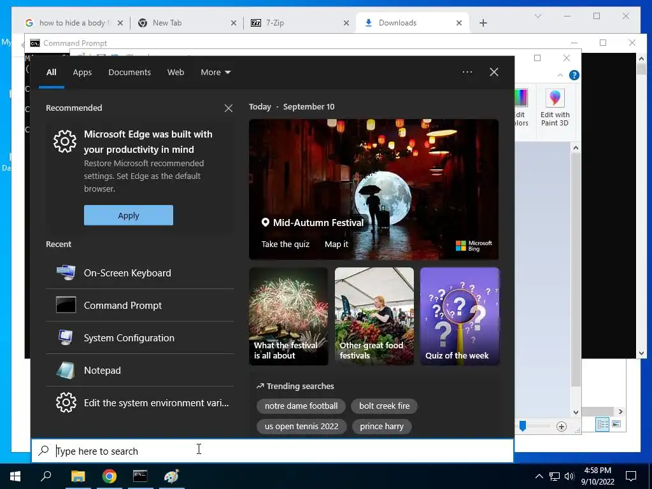Image resolution: width=652 pixels, height=489 pixels.
Task: Click 'Today · September 10' heading
Action: pyautogui.click(x=292, y=107)
